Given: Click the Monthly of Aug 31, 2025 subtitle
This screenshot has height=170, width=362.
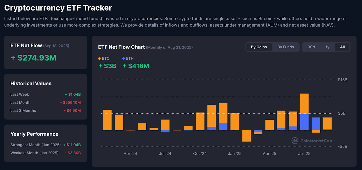Looking at the screenshot, I should (x=169, y=47).
